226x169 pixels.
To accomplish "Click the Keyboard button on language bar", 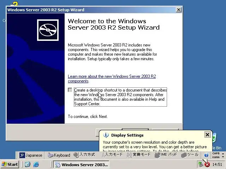I will tap(59, 155).
